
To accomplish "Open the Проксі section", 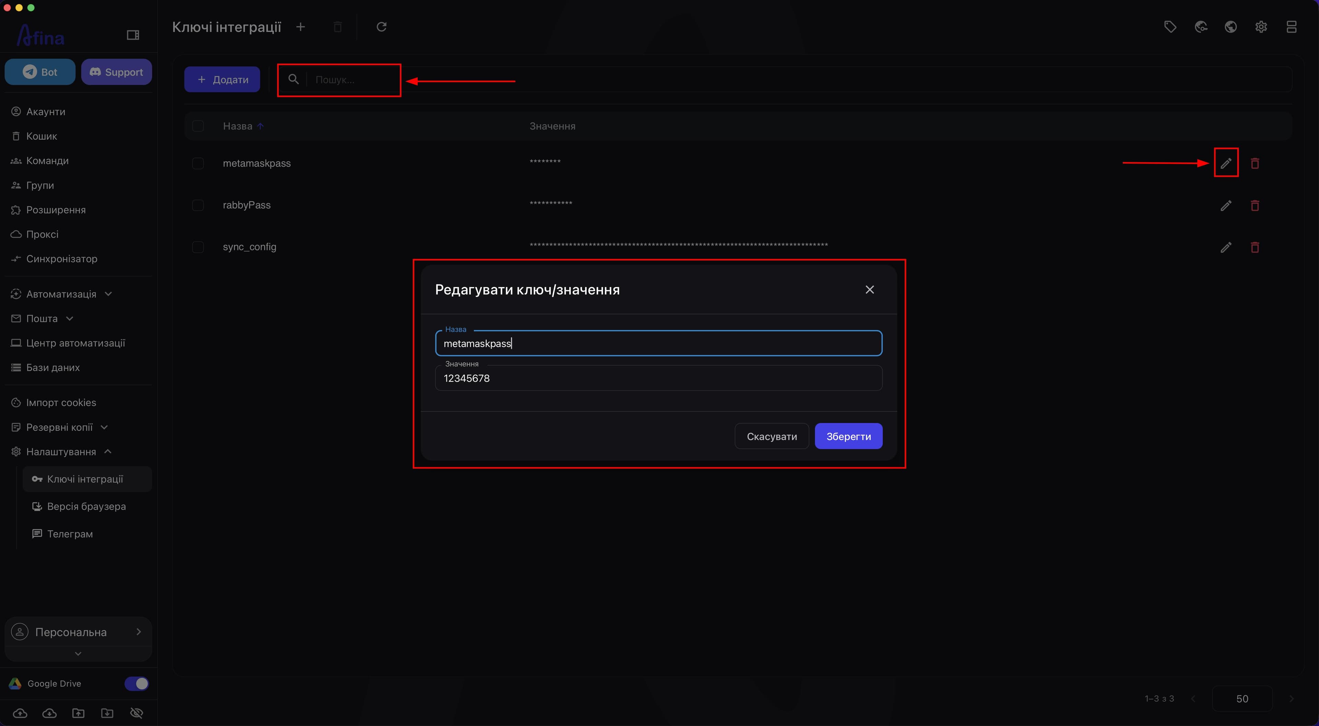I will tap(43, 234).
